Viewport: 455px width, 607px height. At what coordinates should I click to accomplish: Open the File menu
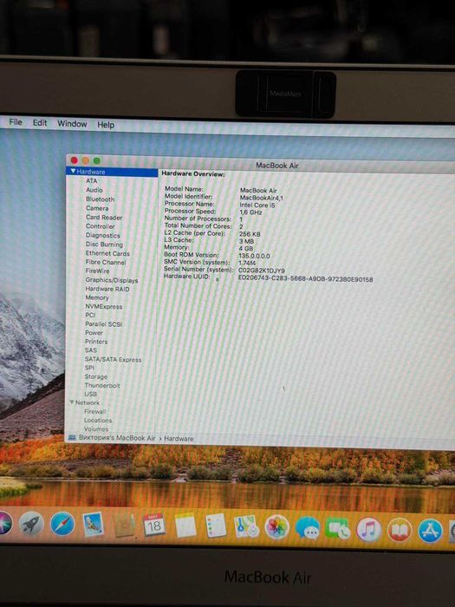tap(16, 122)
